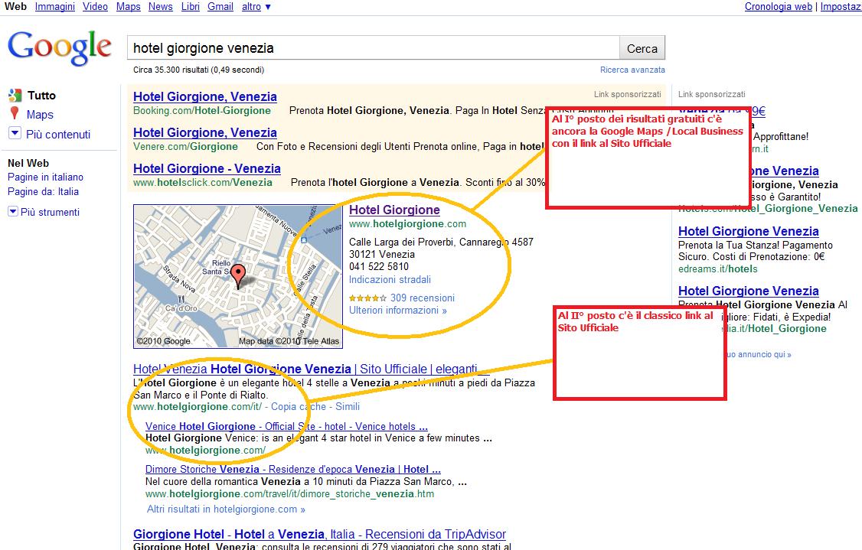
Task: Open the News tab
Action: [161, 7]
